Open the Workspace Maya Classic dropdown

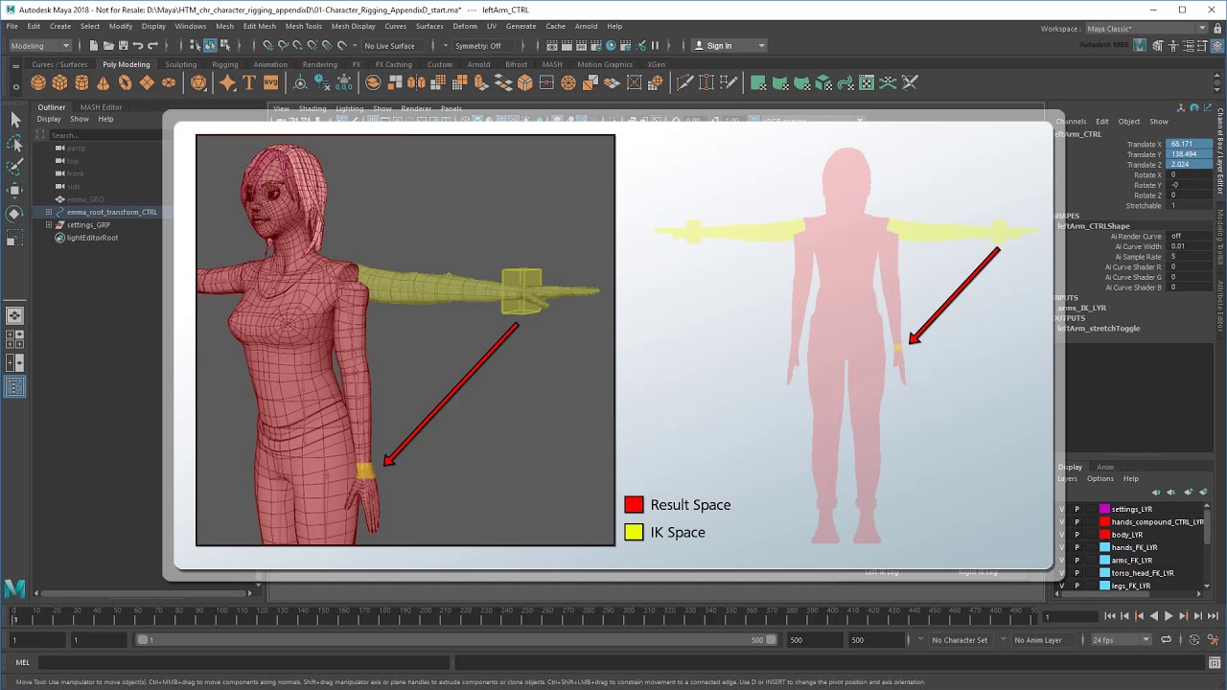pos(1146,29)
